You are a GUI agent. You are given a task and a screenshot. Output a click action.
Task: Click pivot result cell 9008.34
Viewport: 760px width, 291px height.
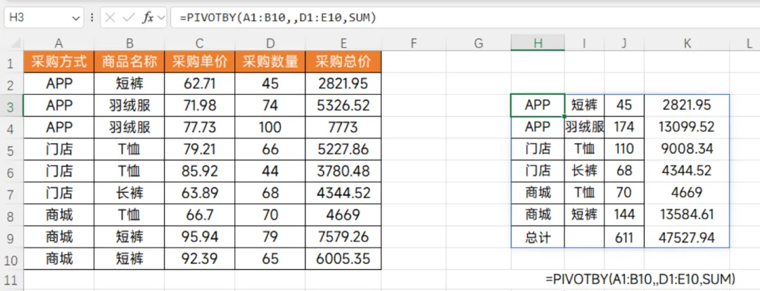687,149
